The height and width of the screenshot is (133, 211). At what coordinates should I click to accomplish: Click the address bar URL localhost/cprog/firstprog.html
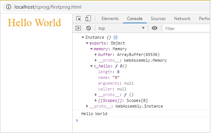tap(48, 7)
